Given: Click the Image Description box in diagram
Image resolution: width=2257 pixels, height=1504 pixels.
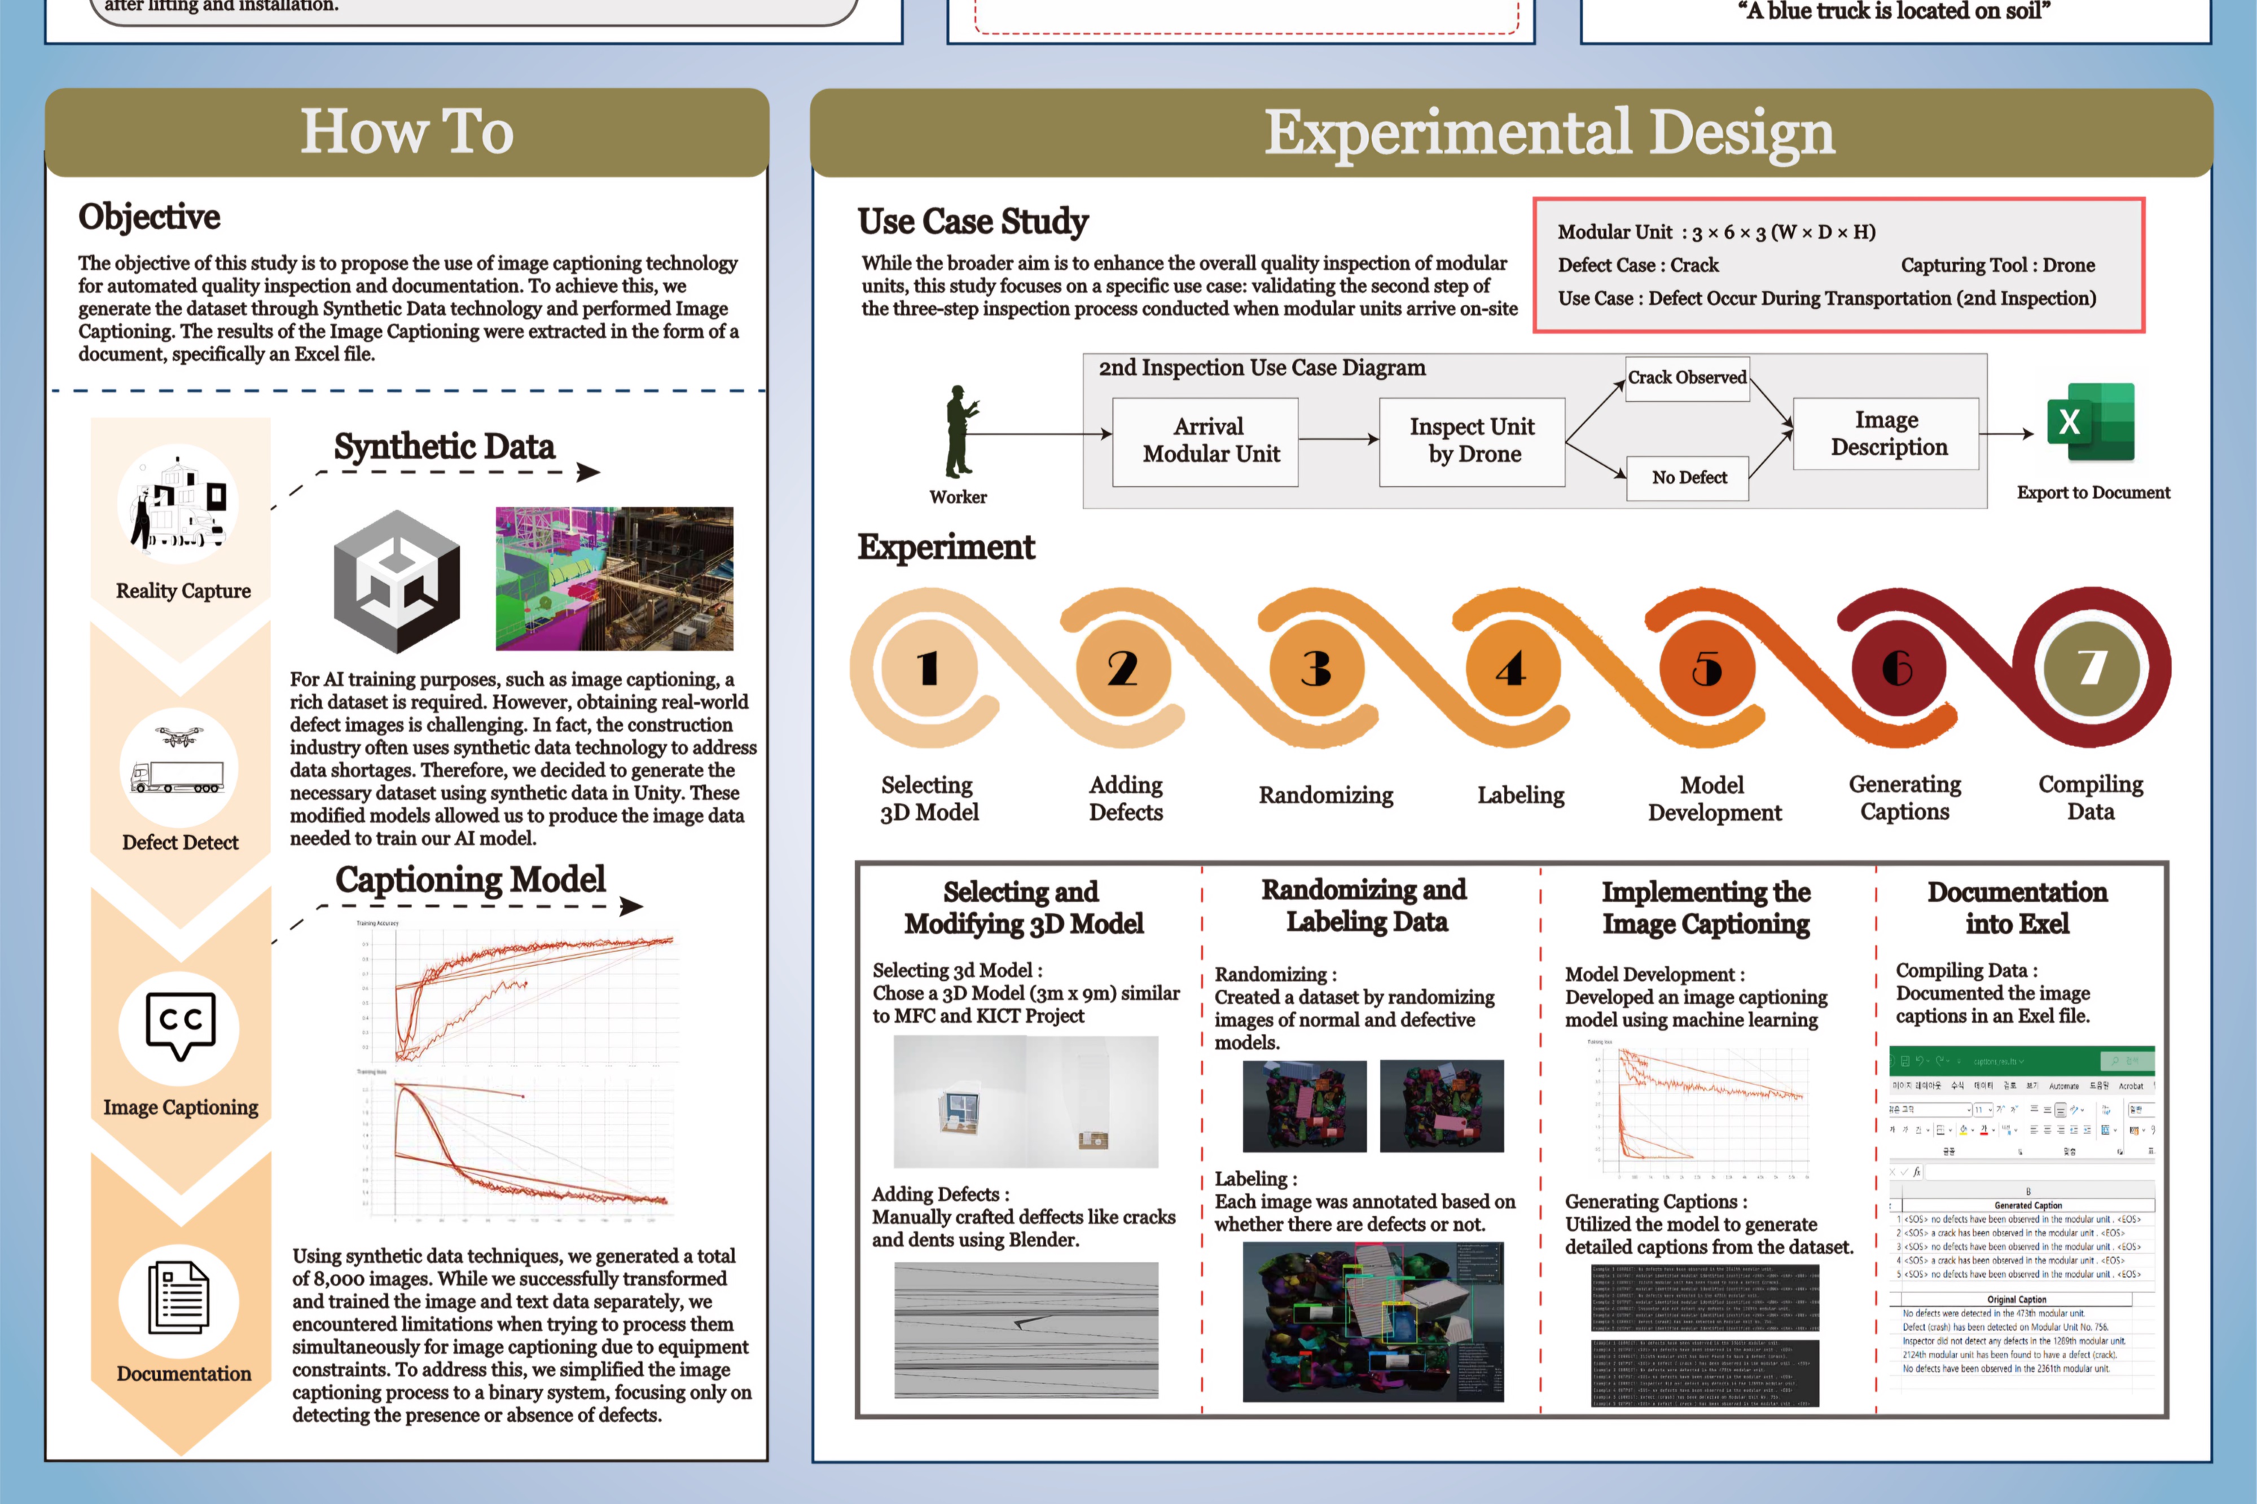Looking at the screenshot, I should point(1886,434).
